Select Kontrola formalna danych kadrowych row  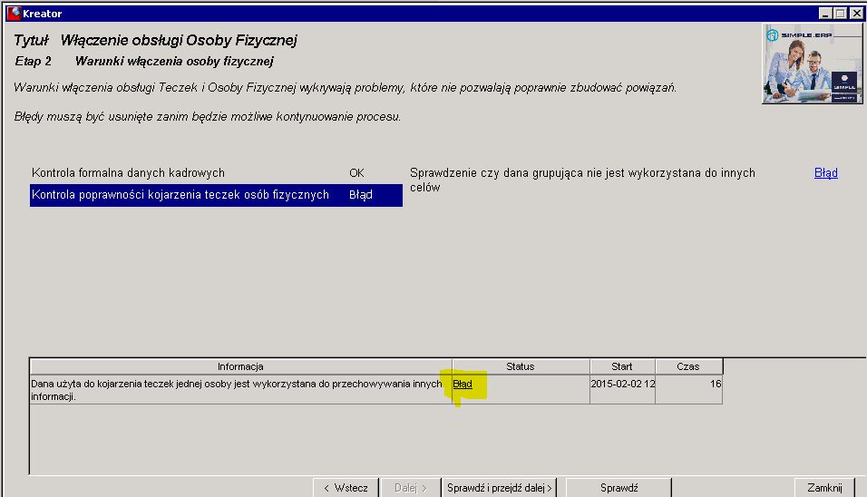[x=216, y=173]
